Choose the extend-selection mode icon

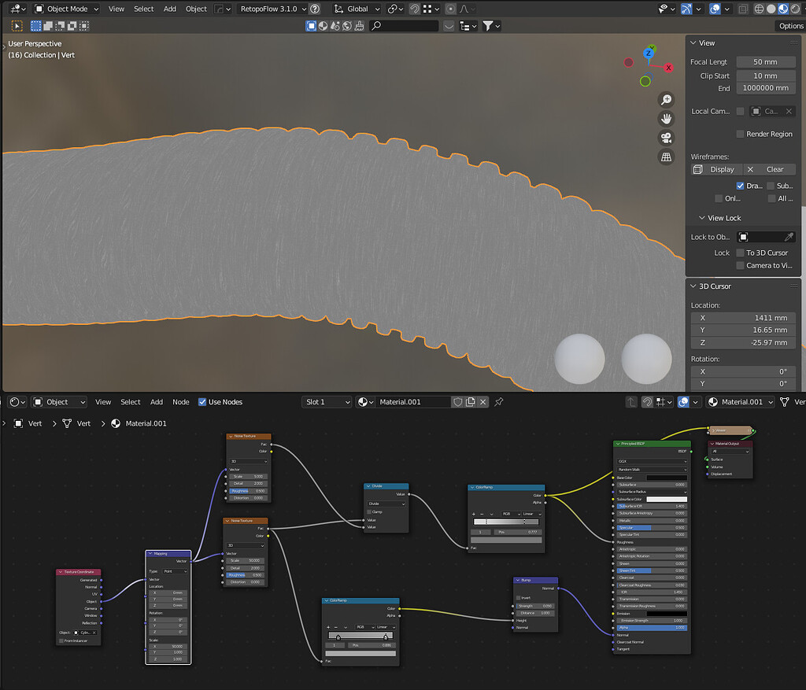(x=48, y=26)
